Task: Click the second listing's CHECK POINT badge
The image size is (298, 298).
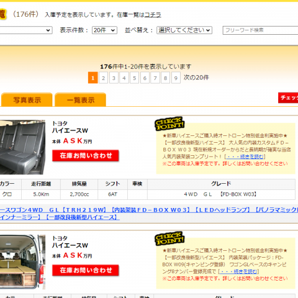Action: tap(169, 238)
